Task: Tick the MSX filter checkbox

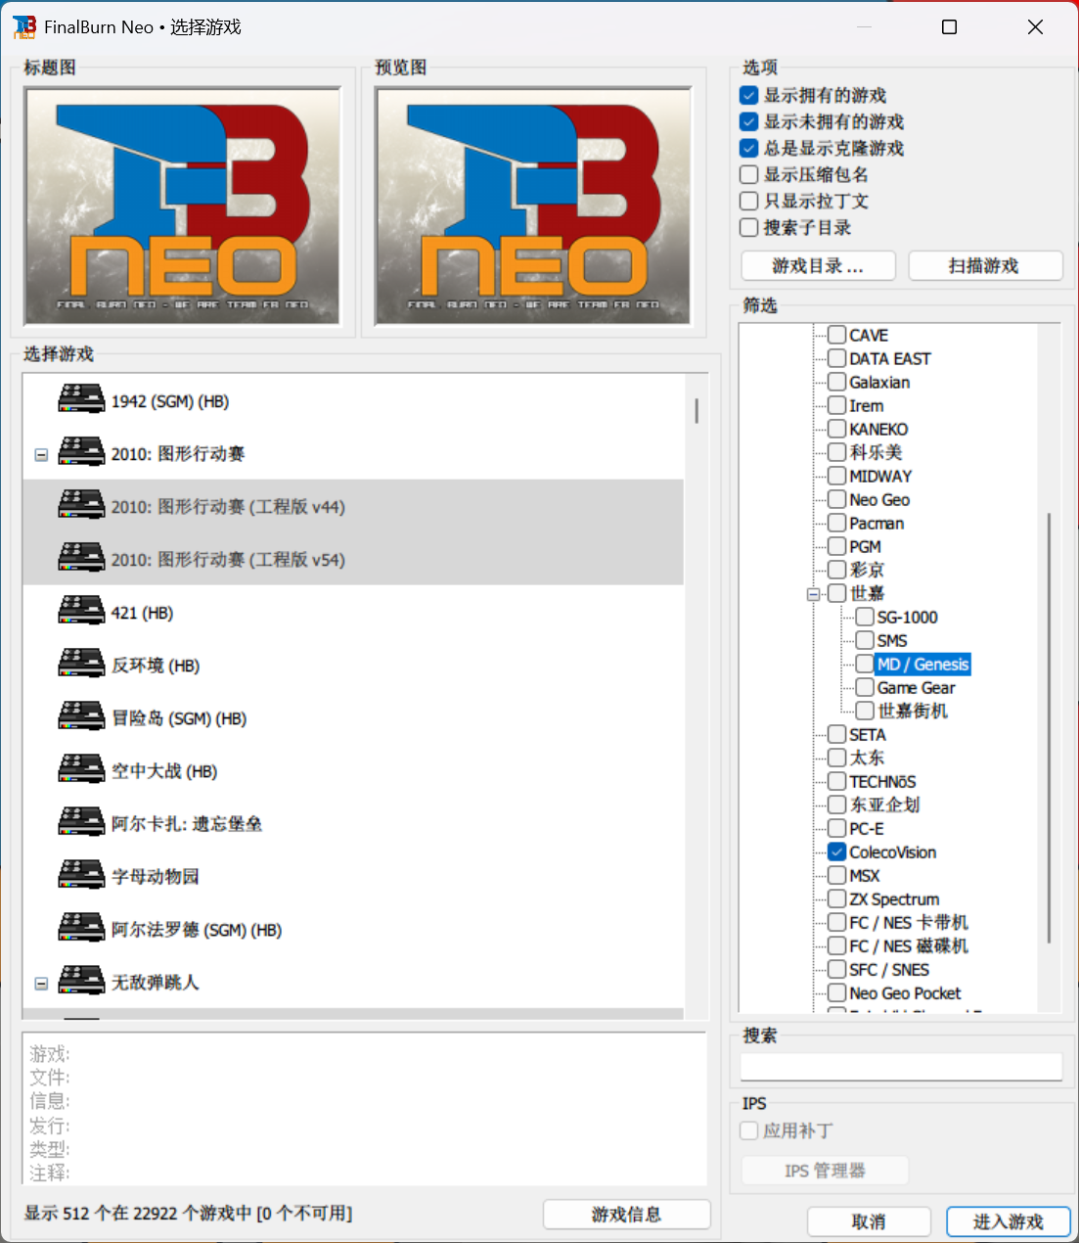Action: coord(837,875)
